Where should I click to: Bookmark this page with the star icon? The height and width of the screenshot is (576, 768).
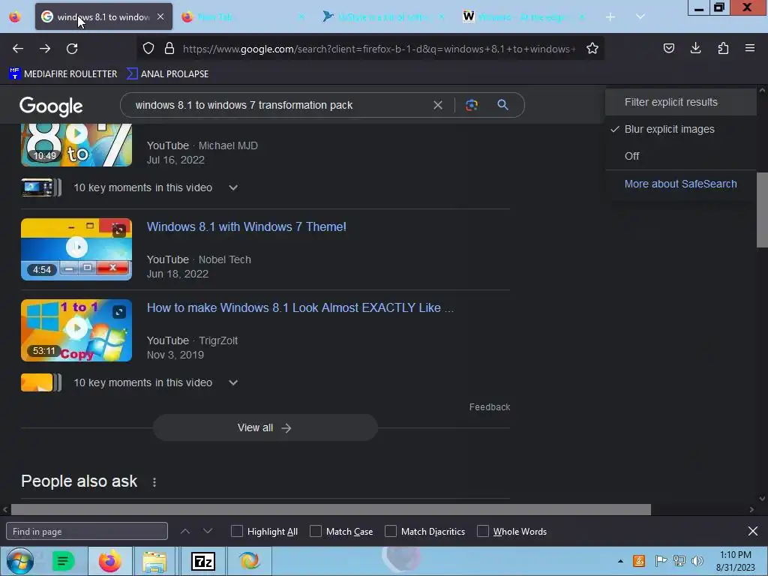(592, 48)
